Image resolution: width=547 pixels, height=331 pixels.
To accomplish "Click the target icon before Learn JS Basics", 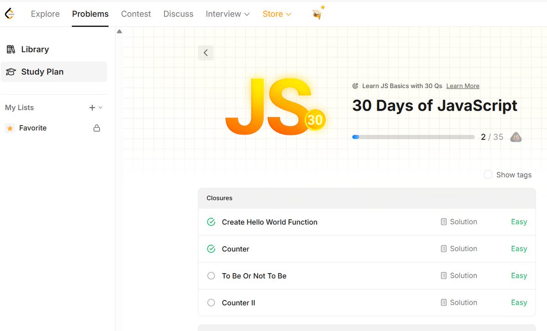I will [x=356, y=86].
